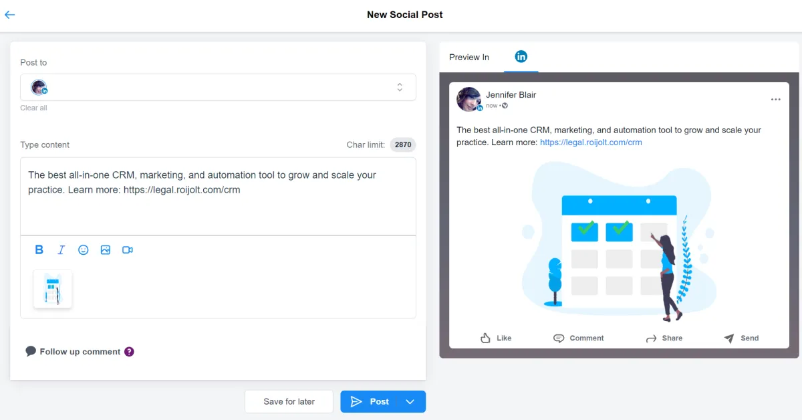
Task: Click the Clear all link
Action: 33,108
